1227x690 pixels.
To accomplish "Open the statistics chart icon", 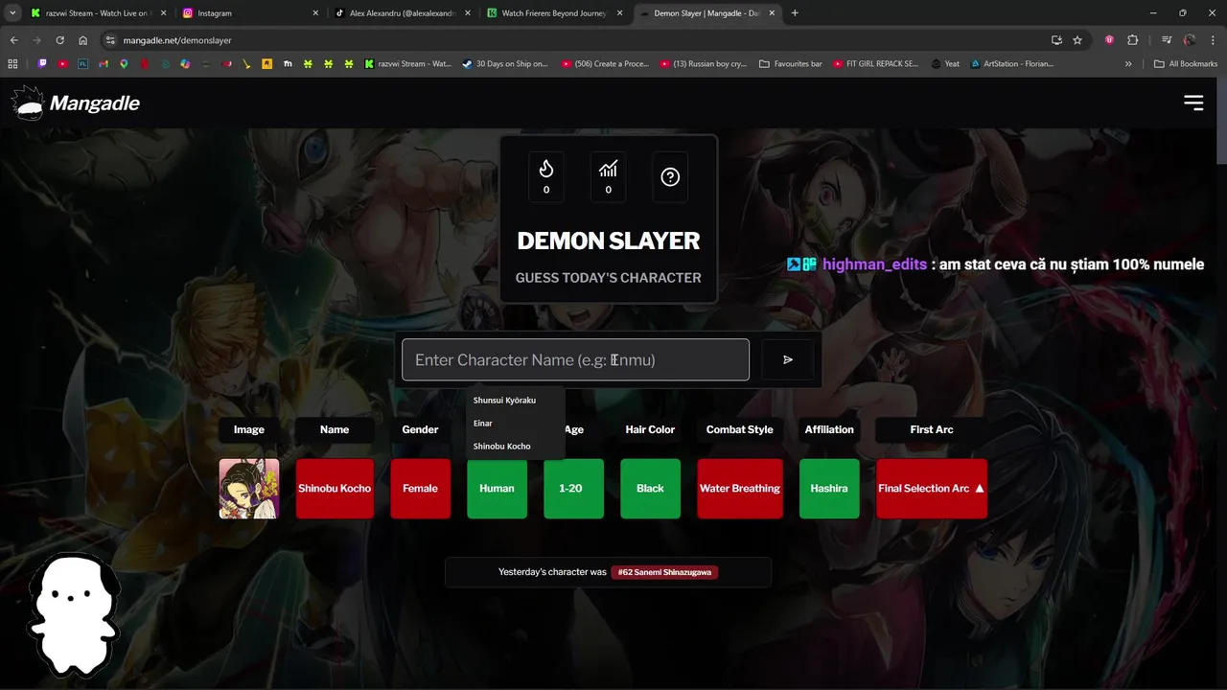I will [x=608, y=176].
